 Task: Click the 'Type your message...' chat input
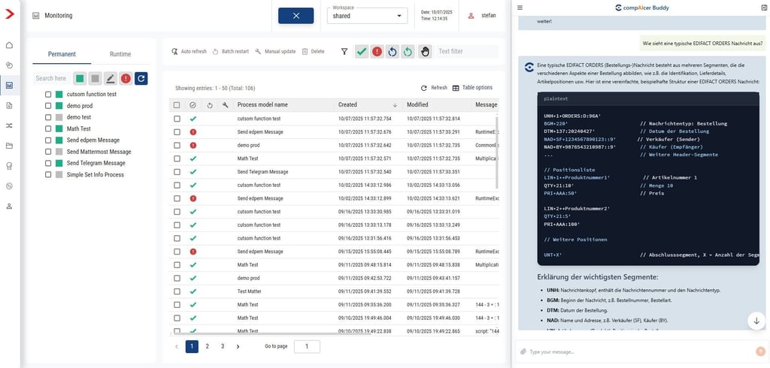point(638,351)
